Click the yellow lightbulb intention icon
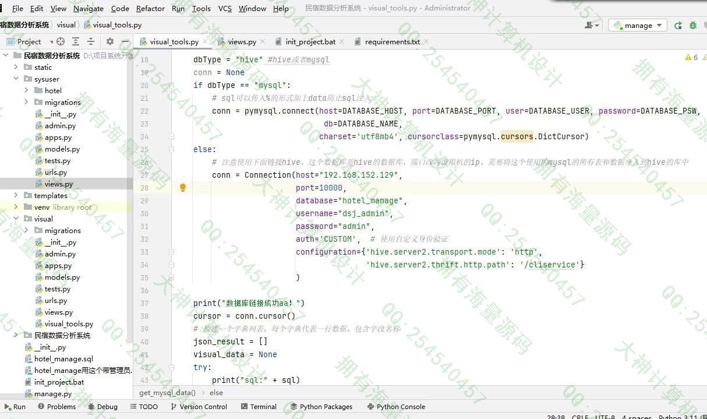 coord(183,188)
